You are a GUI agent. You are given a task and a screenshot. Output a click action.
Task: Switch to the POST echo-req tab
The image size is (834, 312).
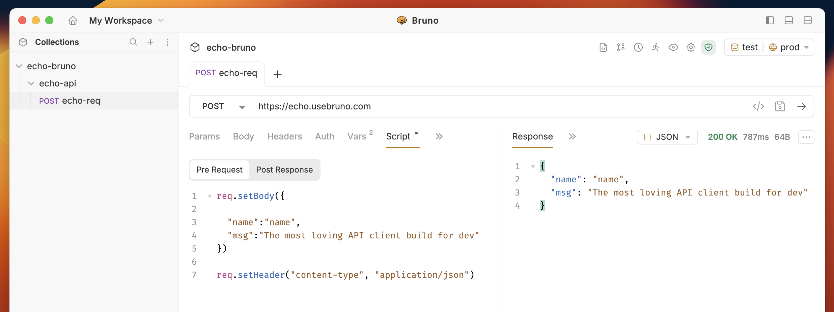click(x=227, y=73)
